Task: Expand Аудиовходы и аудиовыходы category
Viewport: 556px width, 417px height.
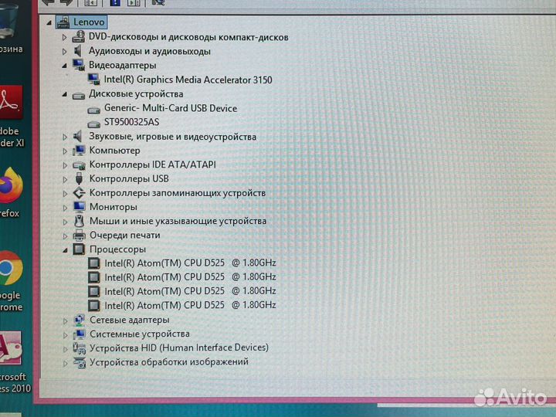Action: (64, 52)
